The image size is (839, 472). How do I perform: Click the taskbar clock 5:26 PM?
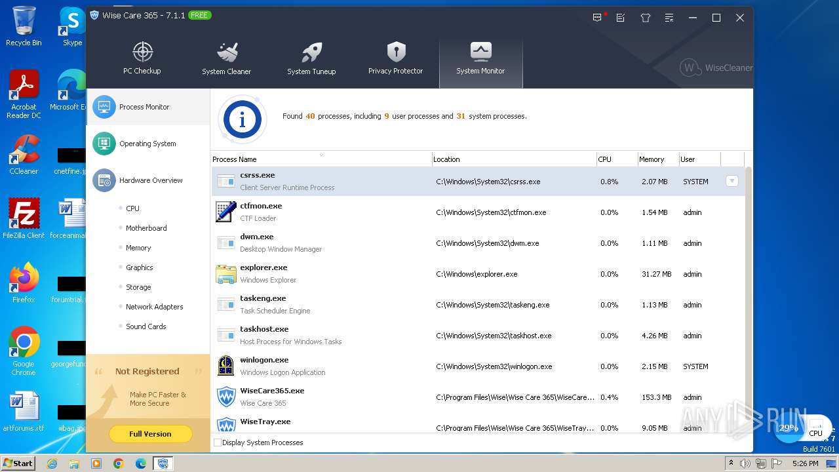pos(805,463)
